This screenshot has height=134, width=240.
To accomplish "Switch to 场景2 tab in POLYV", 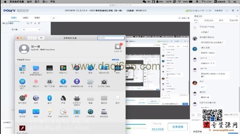I will click(26, 18).
